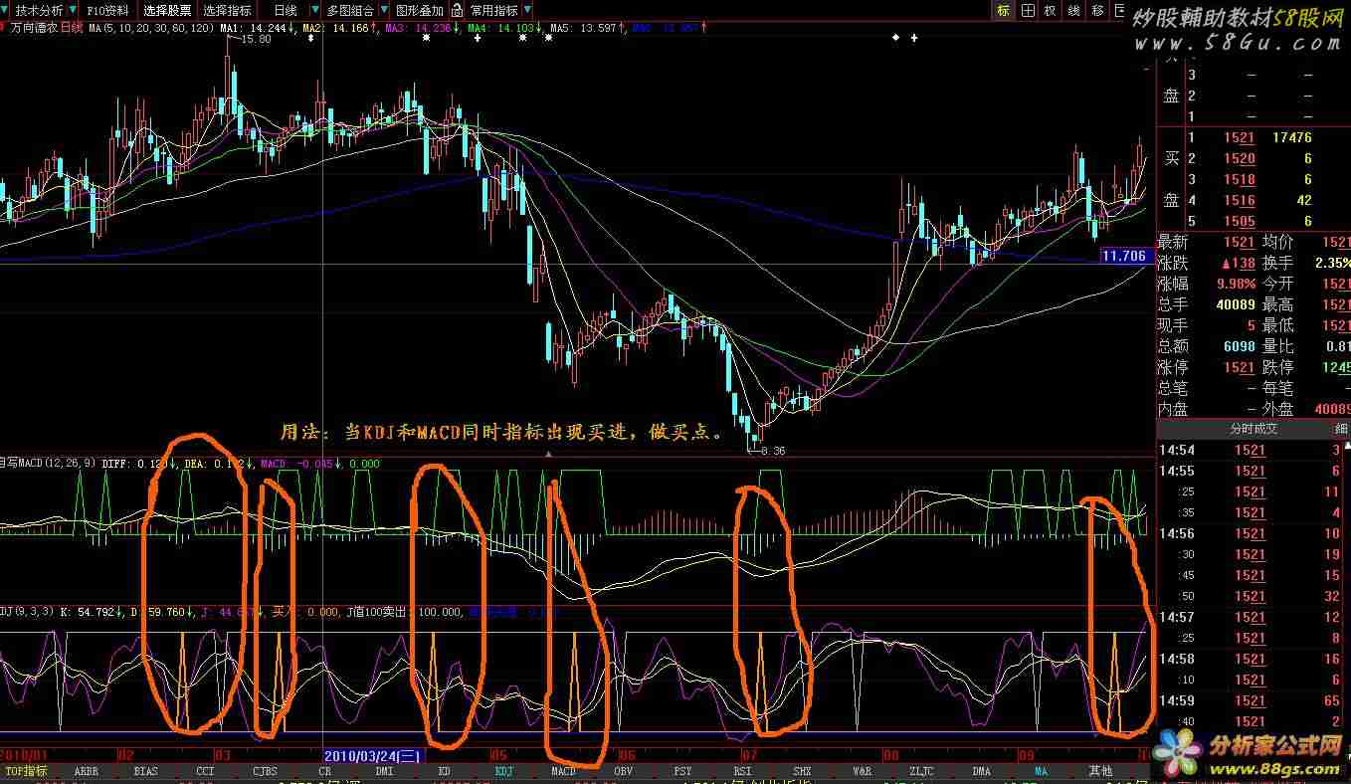Viewport: 1351px width, 784px height.
Task: Open the 常用指标 menu
Action: [494, 11]
